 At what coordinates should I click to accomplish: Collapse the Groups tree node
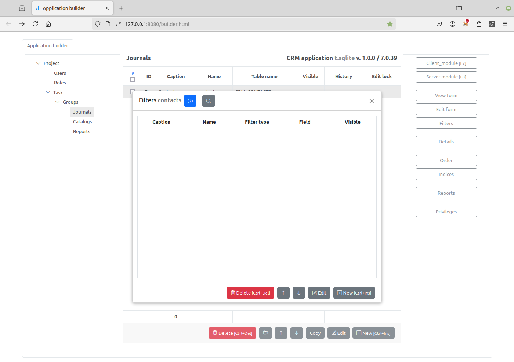[58, 102]
